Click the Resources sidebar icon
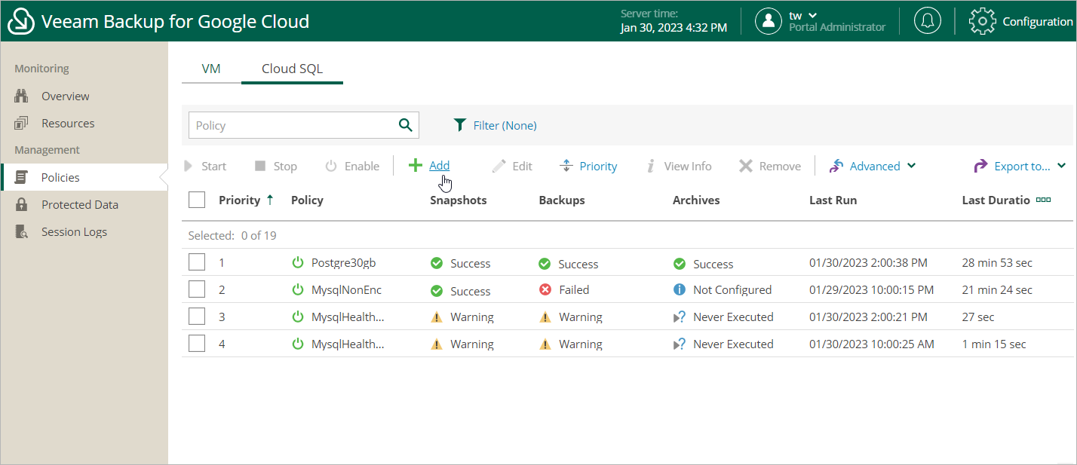 21,123
